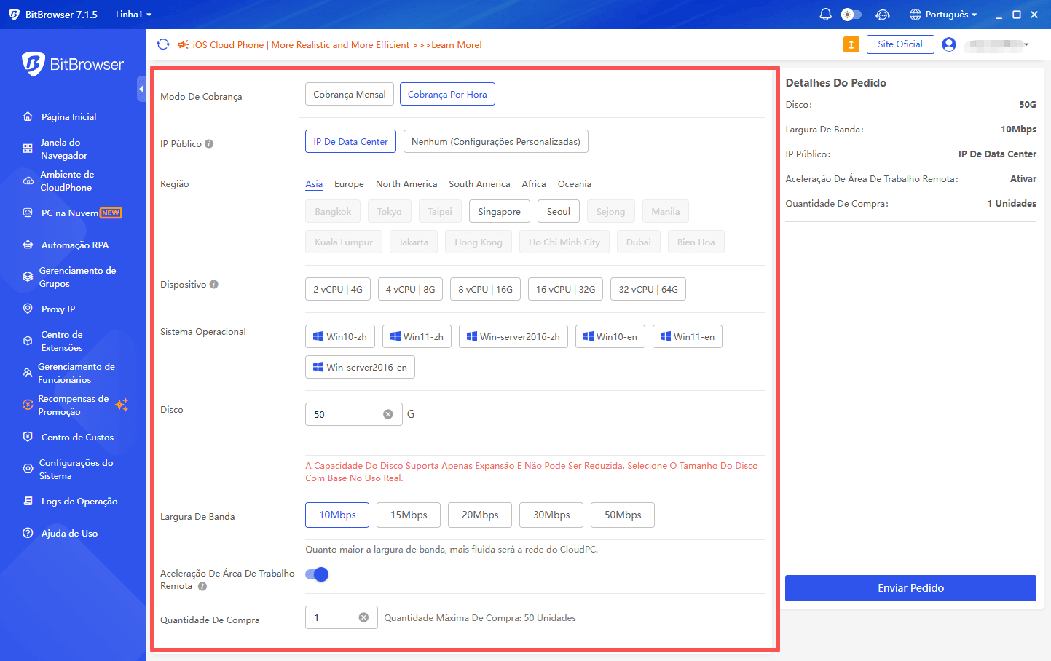Open Ajuda de Uso question icon
The height and width of the screenshot is (661, 1051).
pos(28,533)
